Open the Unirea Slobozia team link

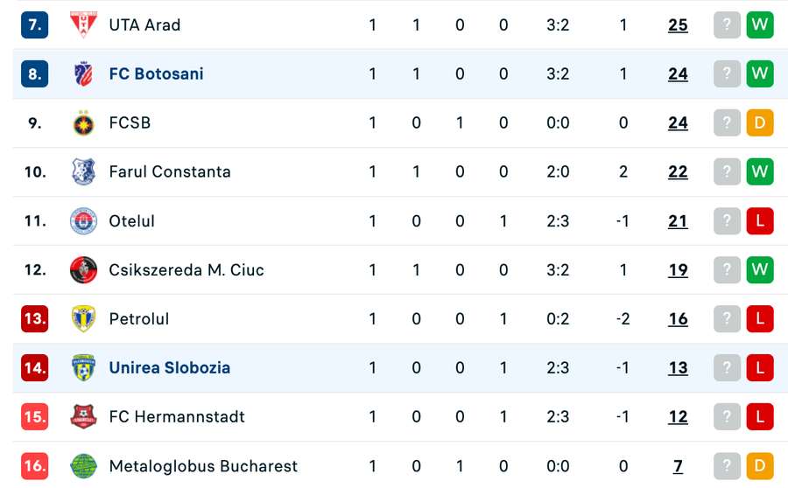[x=170, y=368]
